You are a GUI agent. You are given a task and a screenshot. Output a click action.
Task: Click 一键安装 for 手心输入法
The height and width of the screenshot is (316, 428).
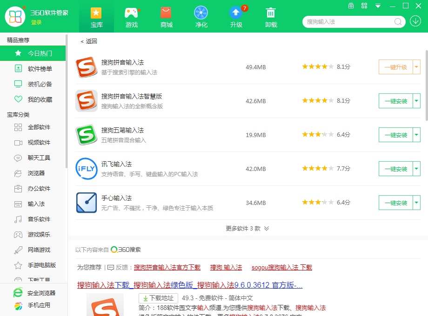click(x=396, y=203)
